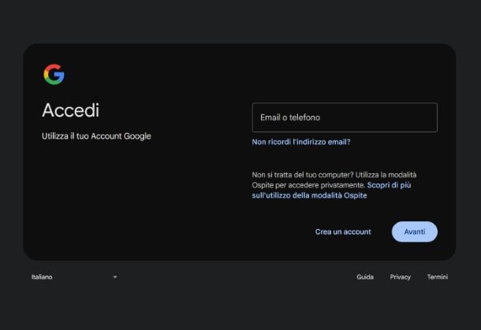Click the Email o telefono placeholder text
481x330 pixels.
pos(290,117)
